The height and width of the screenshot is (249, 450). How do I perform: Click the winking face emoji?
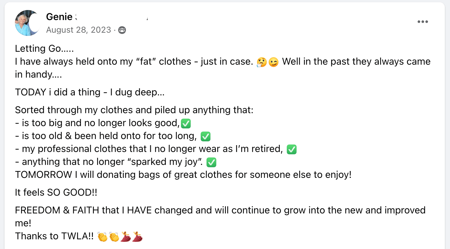tap(274, 62)
